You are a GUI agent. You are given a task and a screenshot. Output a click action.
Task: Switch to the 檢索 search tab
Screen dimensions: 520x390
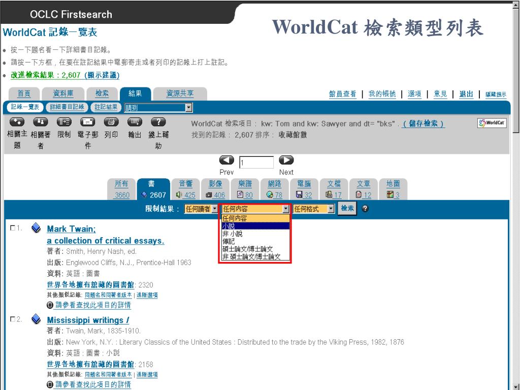[102, 94]
